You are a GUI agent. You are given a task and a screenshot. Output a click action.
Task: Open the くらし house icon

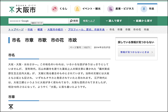point(55,9)
